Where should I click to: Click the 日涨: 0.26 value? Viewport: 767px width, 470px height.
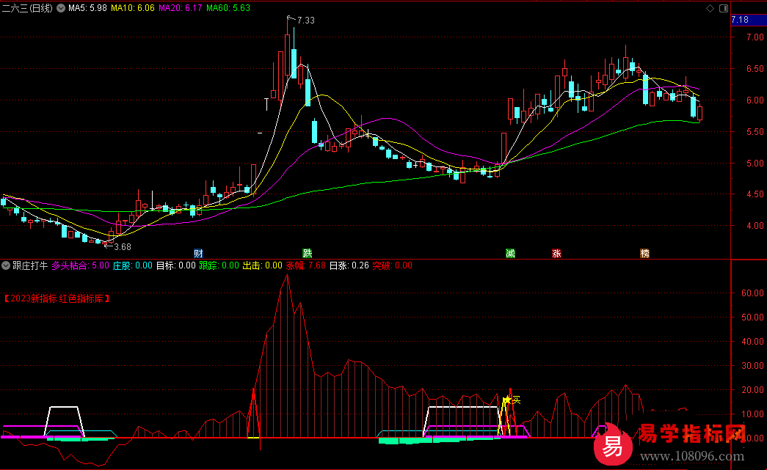click(349, 265)
